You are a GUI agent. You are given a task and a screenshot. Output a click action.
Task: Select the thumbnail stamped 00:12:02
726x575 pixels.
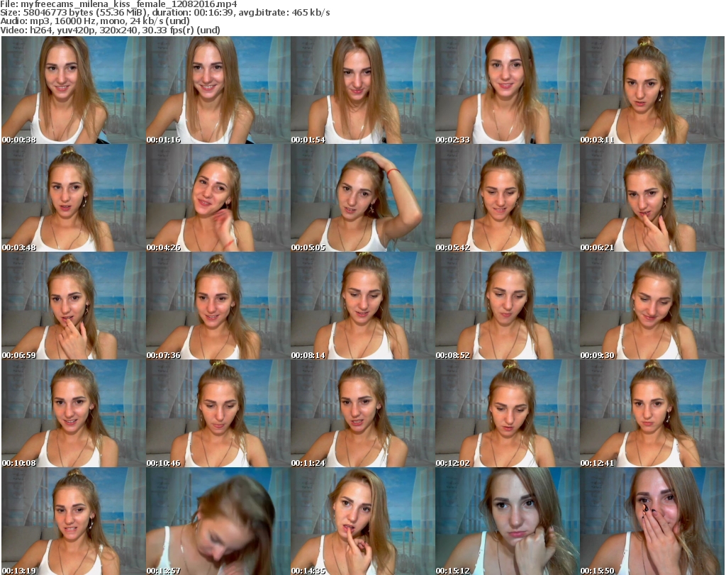tap(508, 413)
